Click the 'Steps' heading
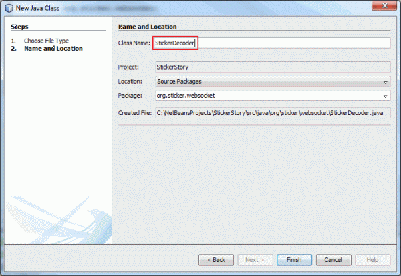Screen dimensions: 401x276 coord(19,27)
